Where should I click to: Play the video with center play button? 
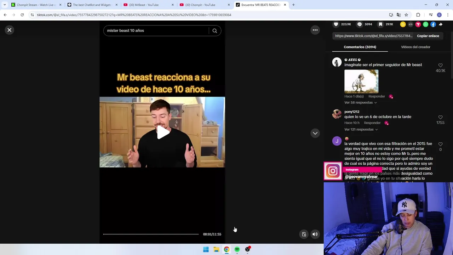[162, 132]
